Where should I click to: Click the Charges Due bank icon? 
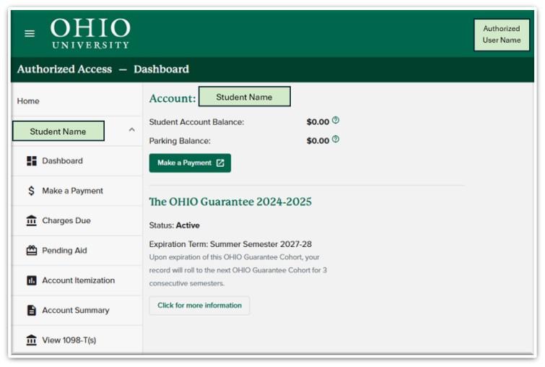point(31,221)
